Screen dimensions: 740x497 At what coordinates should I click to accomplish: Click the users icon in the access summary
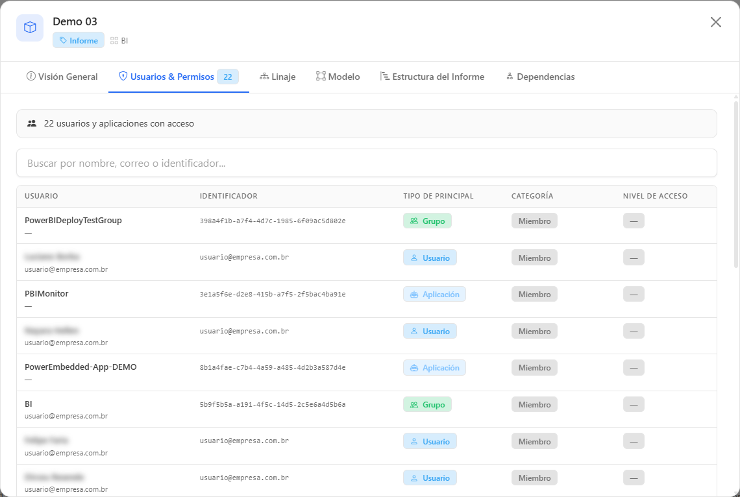click(x=32, y=123)
